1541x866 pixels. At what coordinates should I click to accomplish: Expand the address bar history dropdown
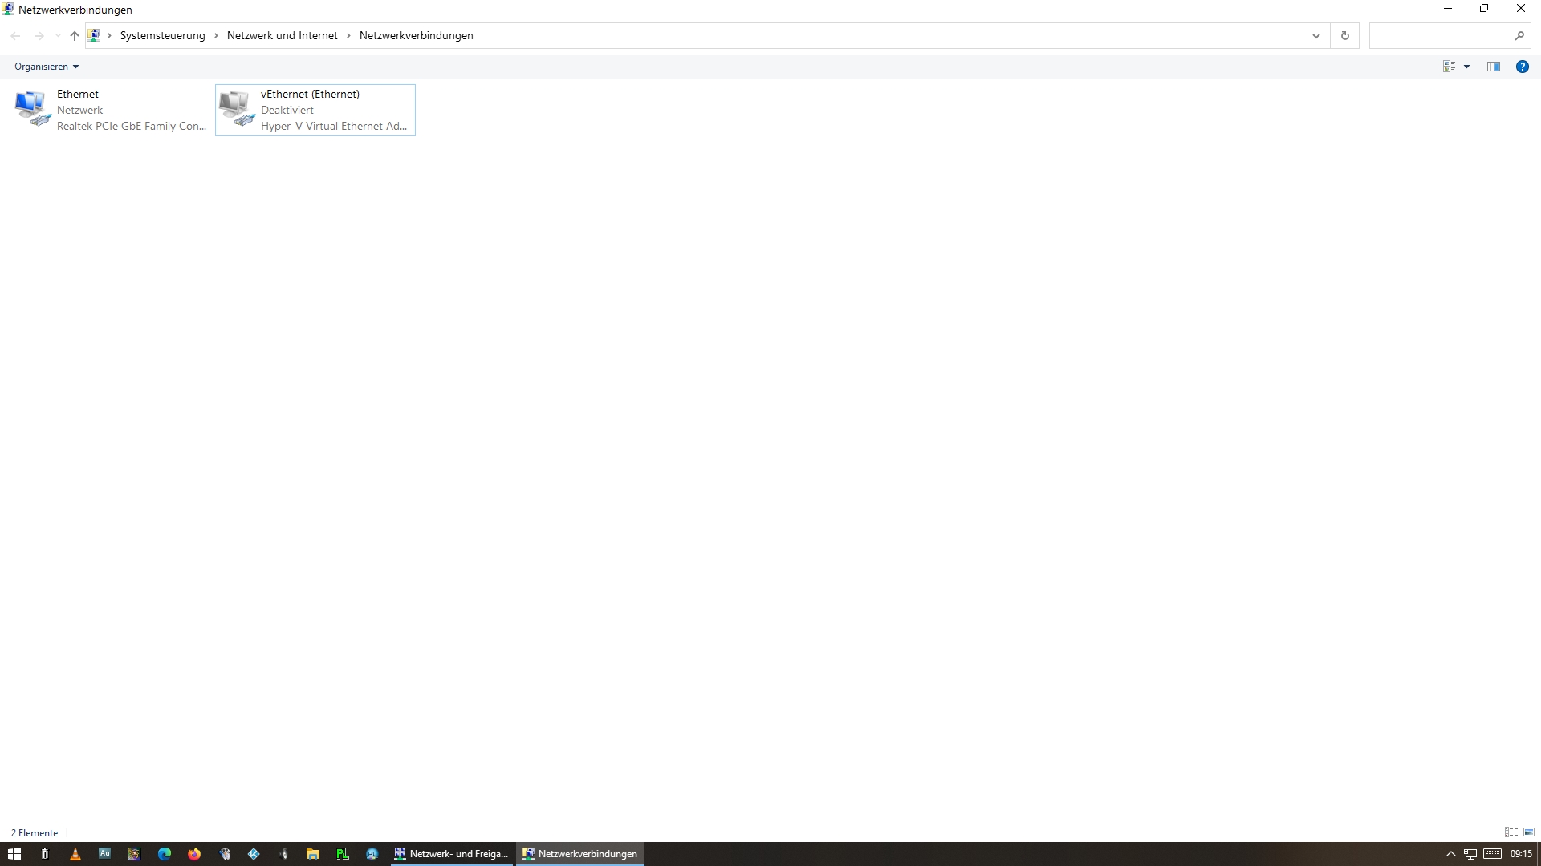click(1315, 35)
